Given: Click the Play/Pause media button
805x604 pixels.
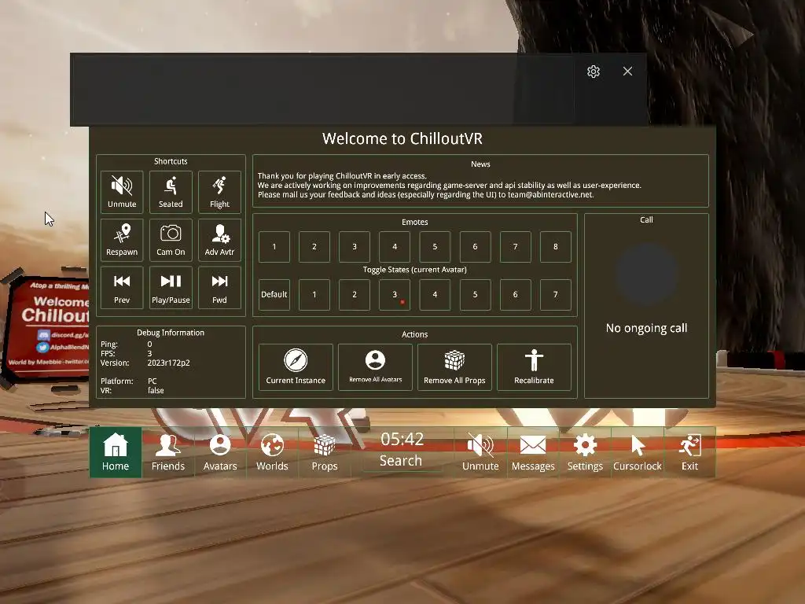Looking at the screenshot, I should [171, 288].
